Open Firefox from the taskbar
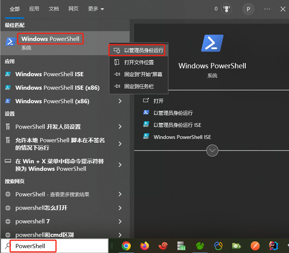This screenshot has width=289, height=253. tap(144, 246)
